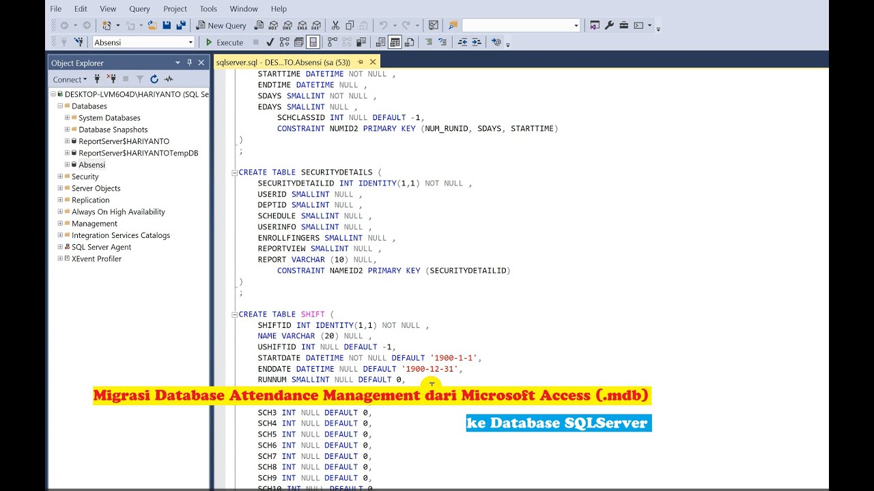Click the Parse query checkmark icon
The image size is (874, 491).
270,42
